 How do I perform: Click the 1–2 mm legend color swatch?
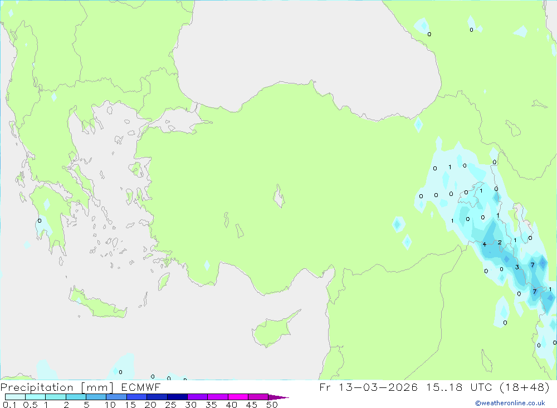(x=56, y=397)
